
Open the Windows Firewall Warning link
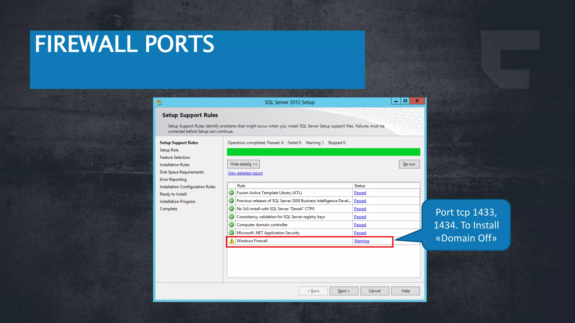pos(361,241)
